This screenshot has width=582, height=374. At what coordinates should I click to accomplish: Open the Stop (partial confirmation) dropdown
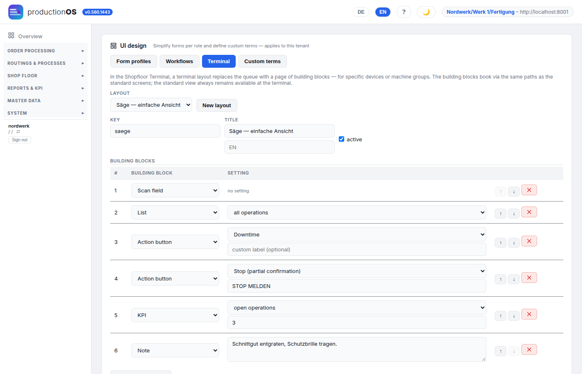tap(357, 271)
